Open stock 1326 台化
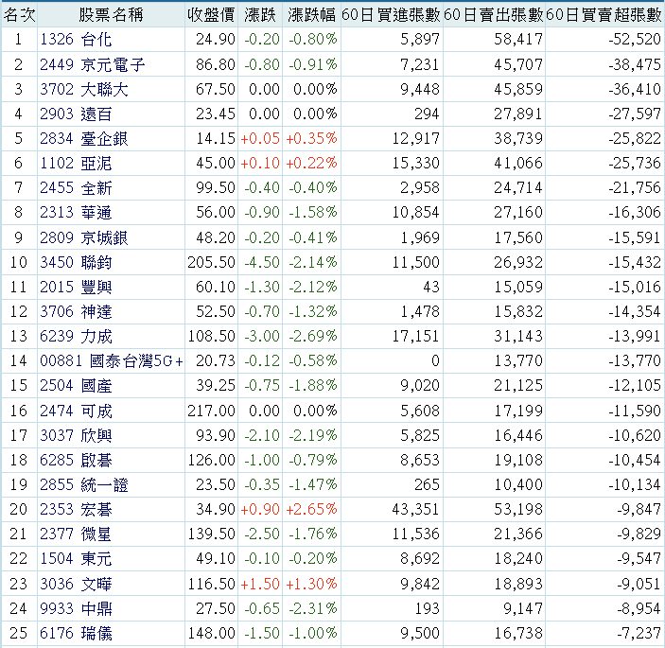The width and height of the screenshot is (665, 648). pyautogui.click(x=76, y=40)
